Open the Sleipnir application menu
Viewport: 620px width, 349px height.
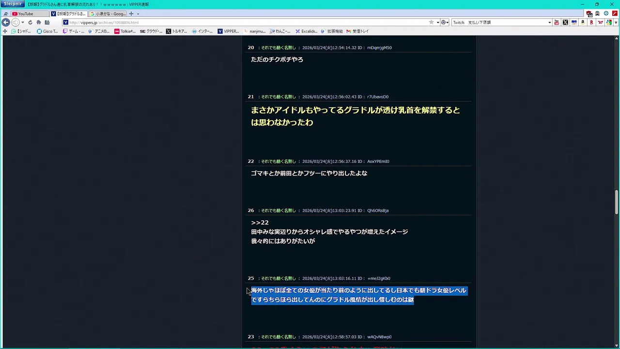coord(13,4)
